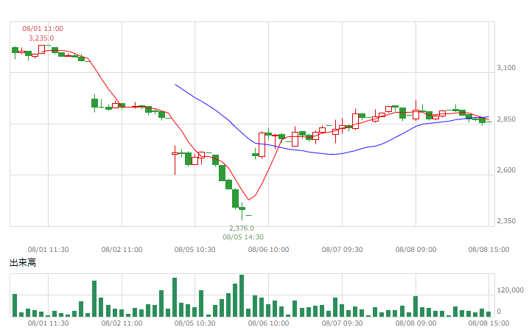The width and height of the screenshot is (529, 330).
Task: Click 08/08 15:00 label under price chart
Action: pyautogui.click(x=488, y=250)
